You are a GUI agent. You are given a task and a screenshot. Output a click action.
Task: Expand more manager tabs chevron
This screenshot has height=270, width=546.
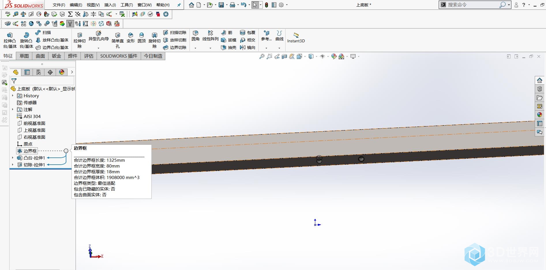click(x=72, y=72)
